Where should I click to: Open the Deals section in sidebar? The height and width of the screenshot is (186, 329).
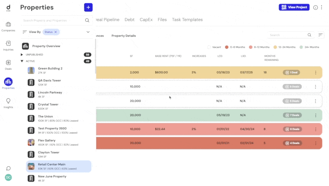coord(8,65)
